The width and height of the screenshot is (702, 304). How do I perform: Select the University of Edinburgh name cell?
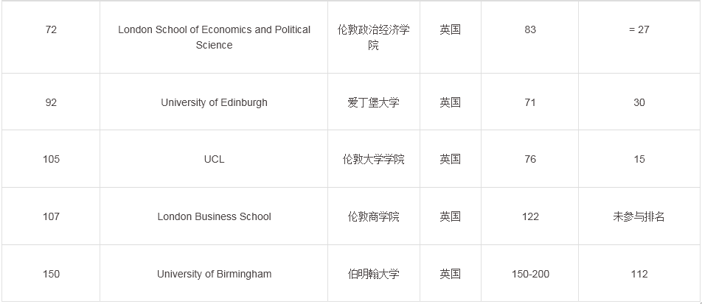214,103
